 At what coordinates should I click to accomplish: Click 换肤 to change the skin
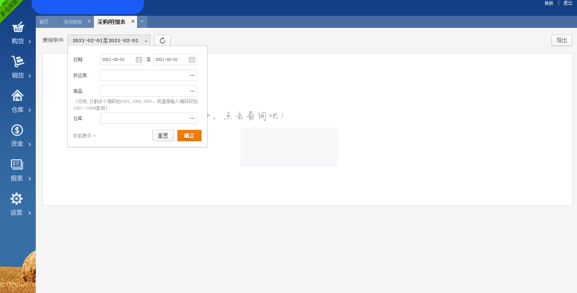pos(548,3)
